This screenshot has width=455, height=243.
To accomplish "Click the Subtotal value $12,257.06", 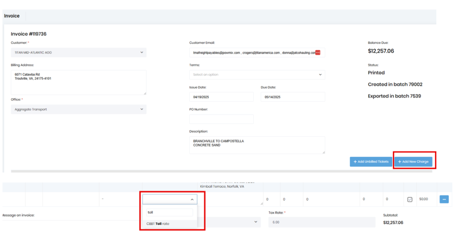I will pyautogui.click(x=393, y=223).
